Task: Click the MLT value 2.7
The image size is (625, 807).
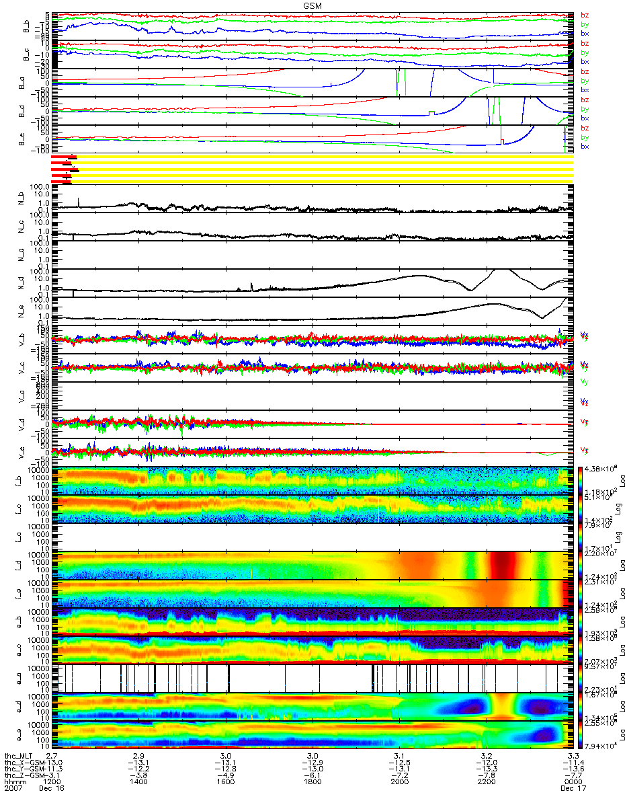Action: (51, 755)
